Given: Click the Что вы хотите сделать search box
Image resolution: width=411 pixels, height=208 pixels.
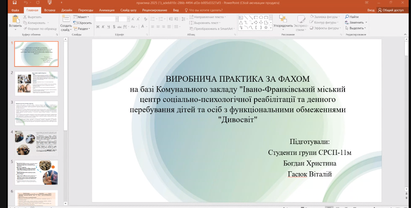Looking at the screenshot, I should (x=204, y=10).
